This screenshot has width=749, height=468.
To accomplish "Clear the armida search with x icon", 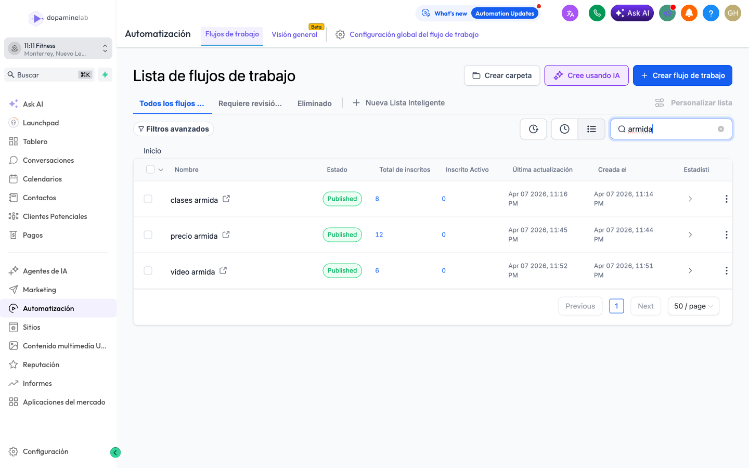I will [721, 129].
